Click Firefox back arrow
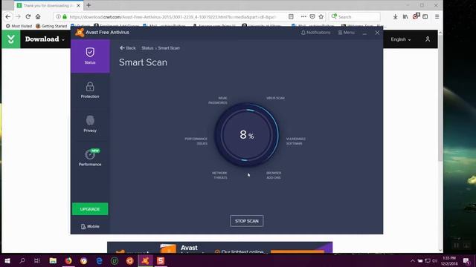 point(8,16)
